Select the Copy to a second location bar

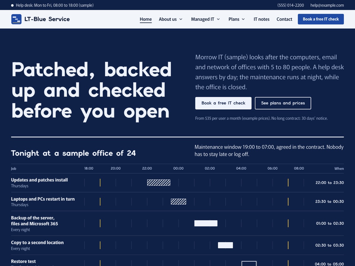tap(225, 245)
